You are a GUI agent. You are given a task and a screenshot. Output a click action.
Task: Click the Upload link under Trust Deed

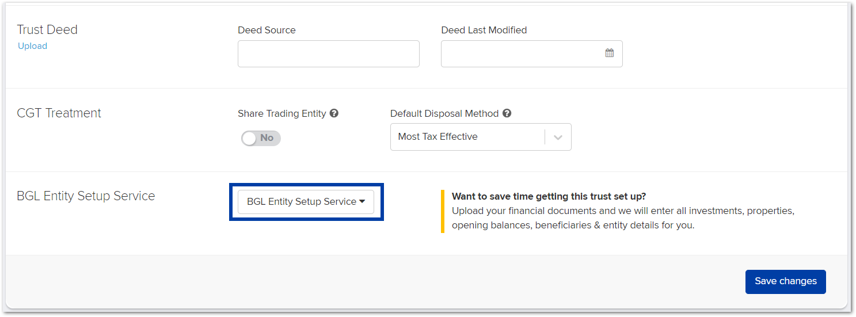(32, 46)
